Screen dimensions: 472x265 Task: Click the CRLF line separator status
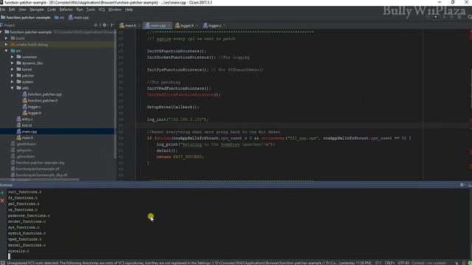(x=389, y=263)
